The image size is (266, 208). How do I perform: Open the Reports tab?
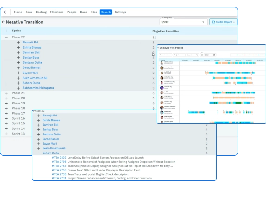click(x=106, y=12)
